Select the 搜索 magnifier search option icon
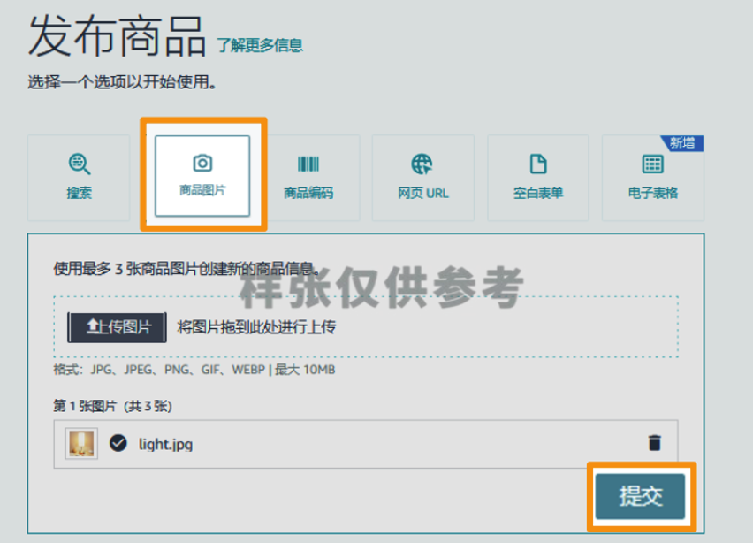Image resolution: width=753 pixels, height=543 pixels. [x=78, y=163]
